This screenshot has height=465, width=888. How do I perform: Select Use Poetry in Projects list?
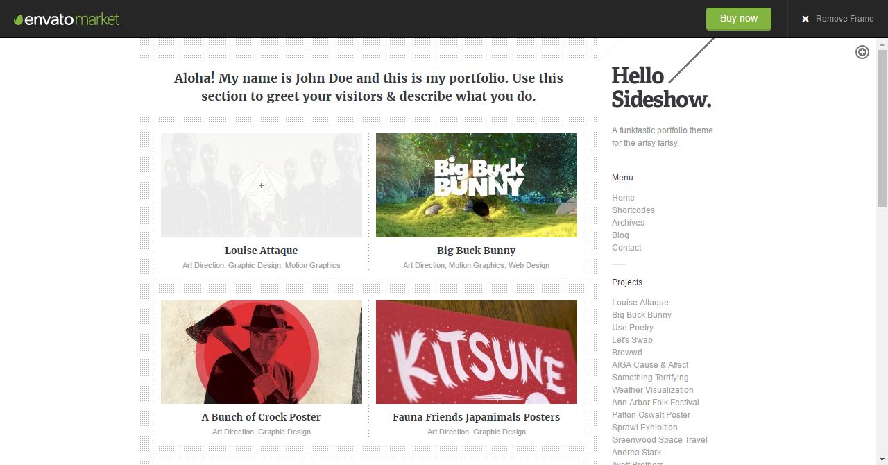(x=633, y=328)
